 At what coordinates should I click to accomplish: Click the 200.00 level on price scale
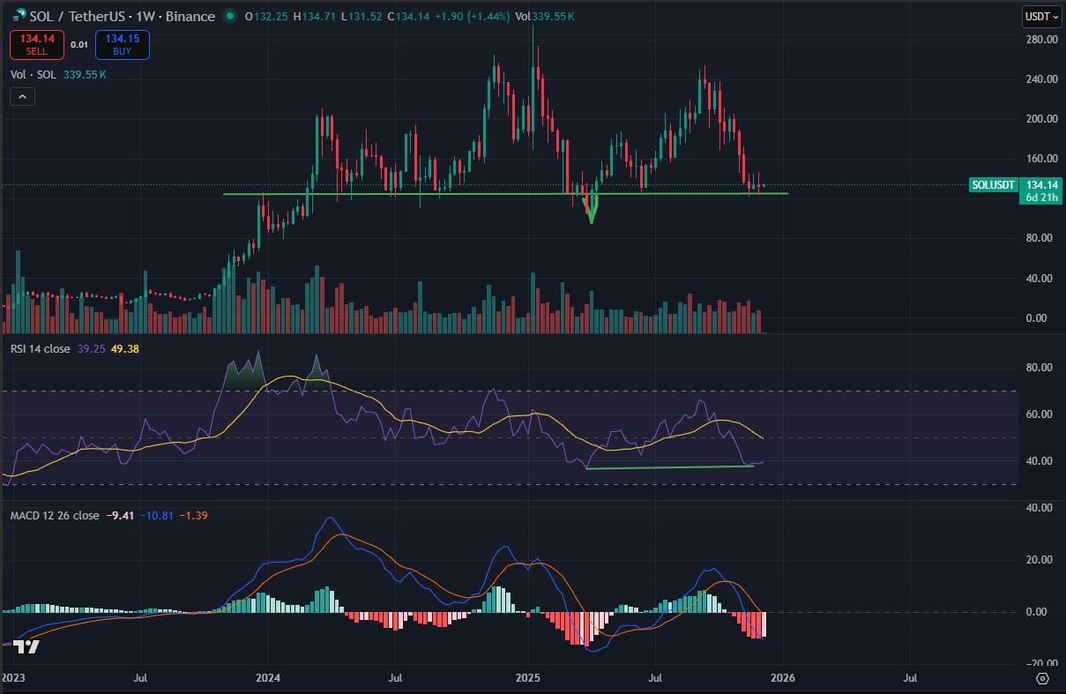(1040, 119)
